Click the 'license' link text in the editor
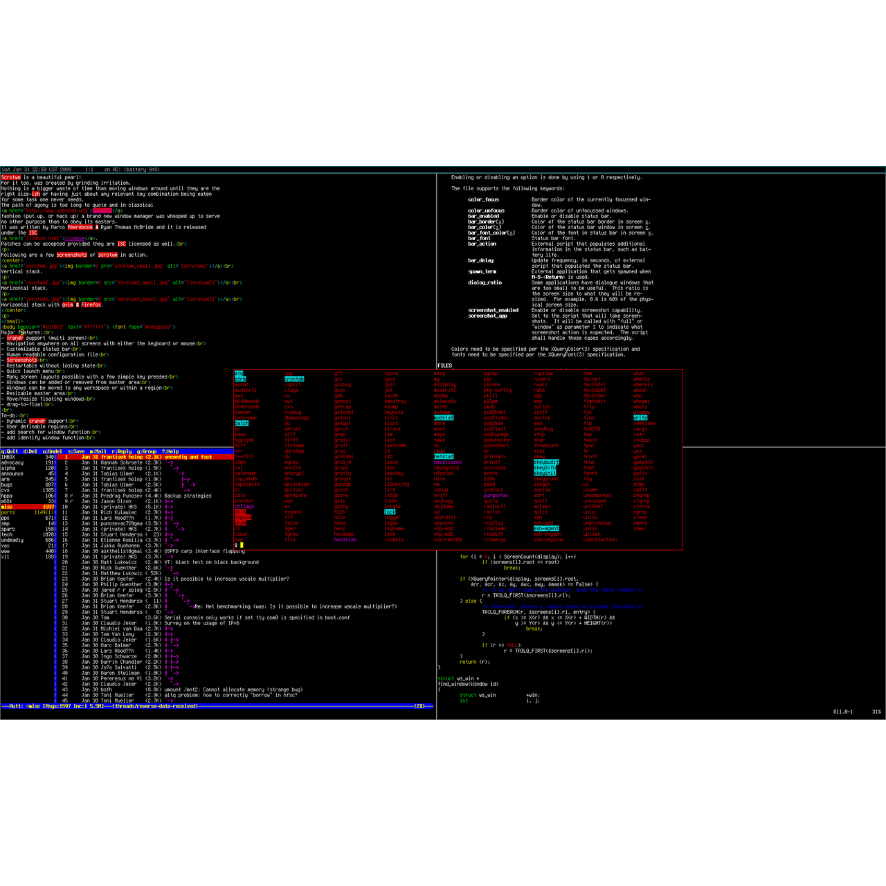Viewport: 886px width, 886px height. pyautogui.click(x=75, y=238)
